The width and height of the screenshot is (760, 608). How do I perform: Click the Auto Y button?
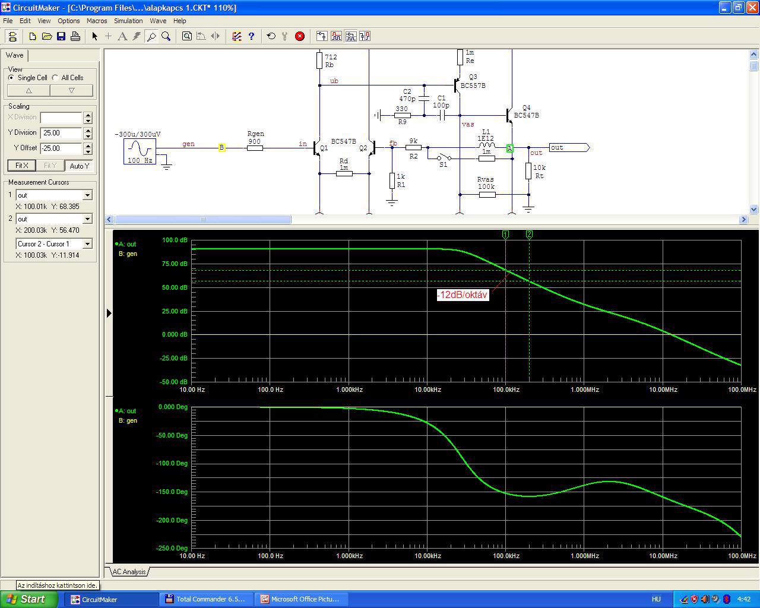point(79,166)
